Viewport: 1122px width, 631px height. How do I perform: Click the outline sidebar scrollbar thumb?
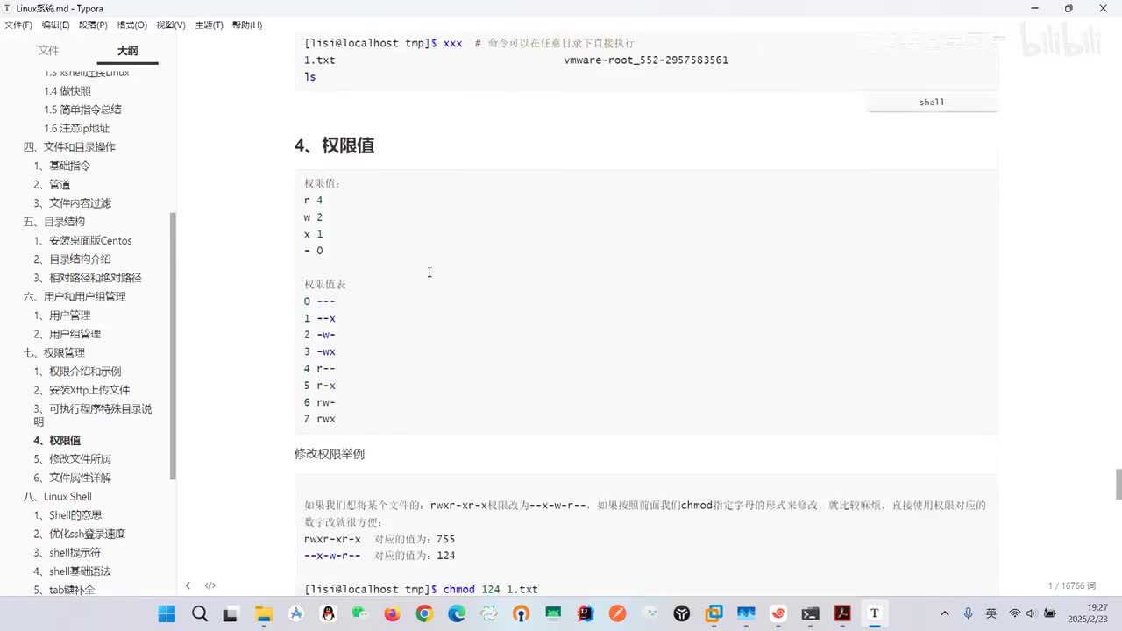coord(173,346)
